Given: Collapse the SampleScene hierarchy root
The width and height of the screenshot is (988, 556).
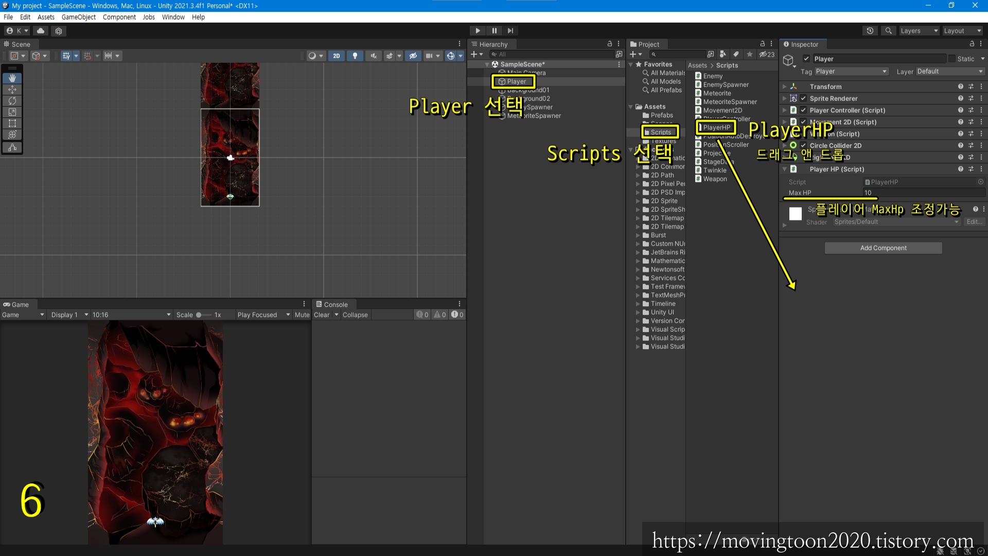Looking at the screenshot, I should point(487,64).
